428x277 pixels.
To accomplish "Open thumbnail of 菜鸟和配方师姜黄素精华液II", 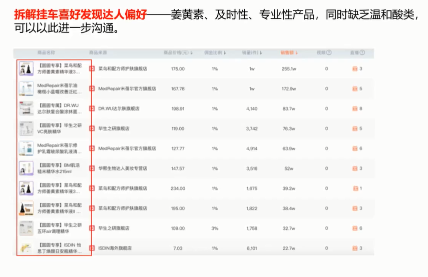I will click(26, 208).
